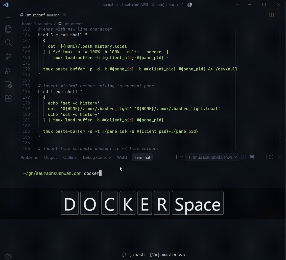Switch to the Outline tab
286x260 pixels.
[70, 158]
